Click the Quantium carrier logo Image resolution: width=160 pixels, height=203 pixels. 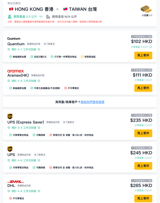(x=14, y=39)
